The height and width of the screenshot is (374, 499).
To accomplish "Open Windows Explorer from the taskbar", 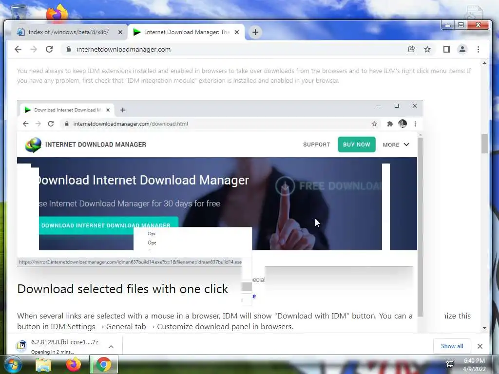I will click(43, 365).
